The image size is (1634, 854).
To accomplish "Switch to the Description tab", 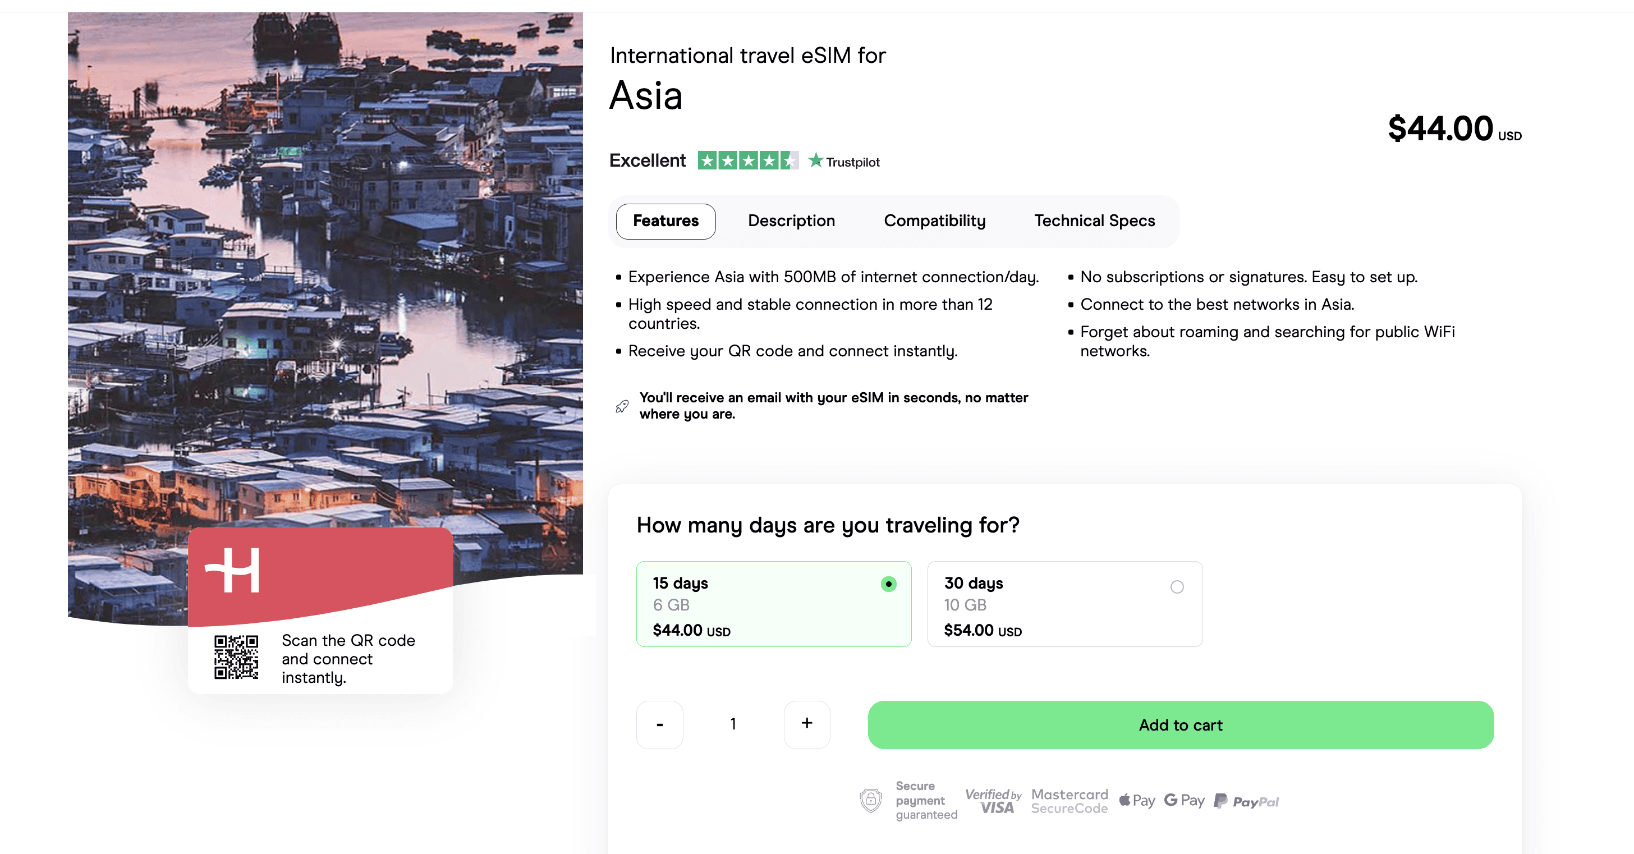I will click(x=791, y=221).
